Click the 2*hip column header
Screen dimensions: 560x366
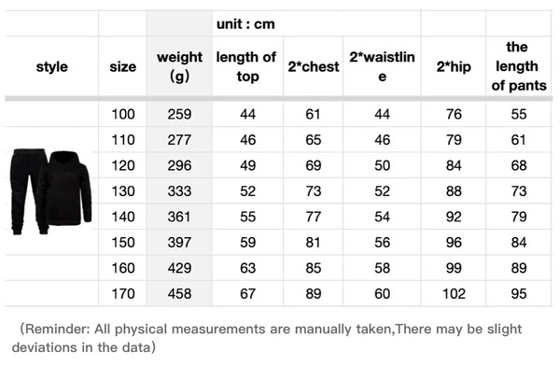[x=454, y=66]
